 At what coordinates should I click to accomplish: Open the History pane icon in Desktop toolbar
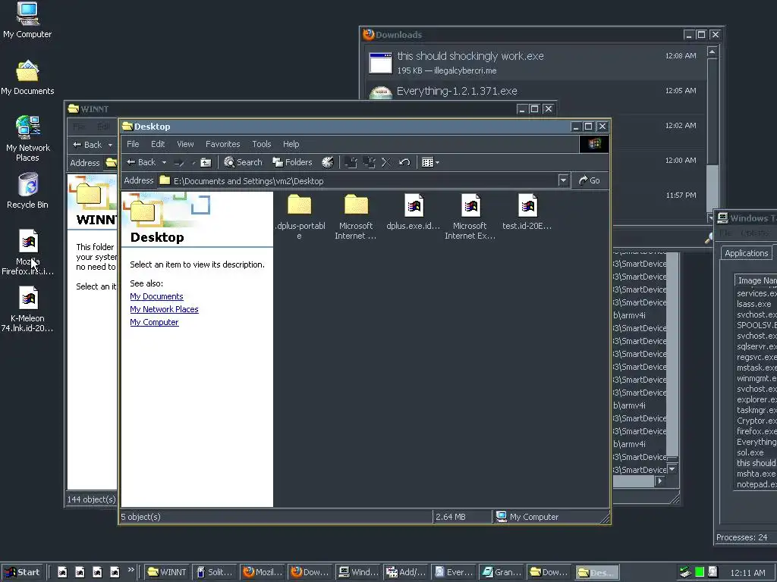328,162
